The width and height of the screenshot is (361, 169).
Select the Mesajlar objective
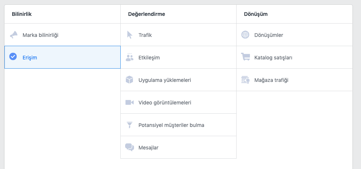tap(178, 148)
